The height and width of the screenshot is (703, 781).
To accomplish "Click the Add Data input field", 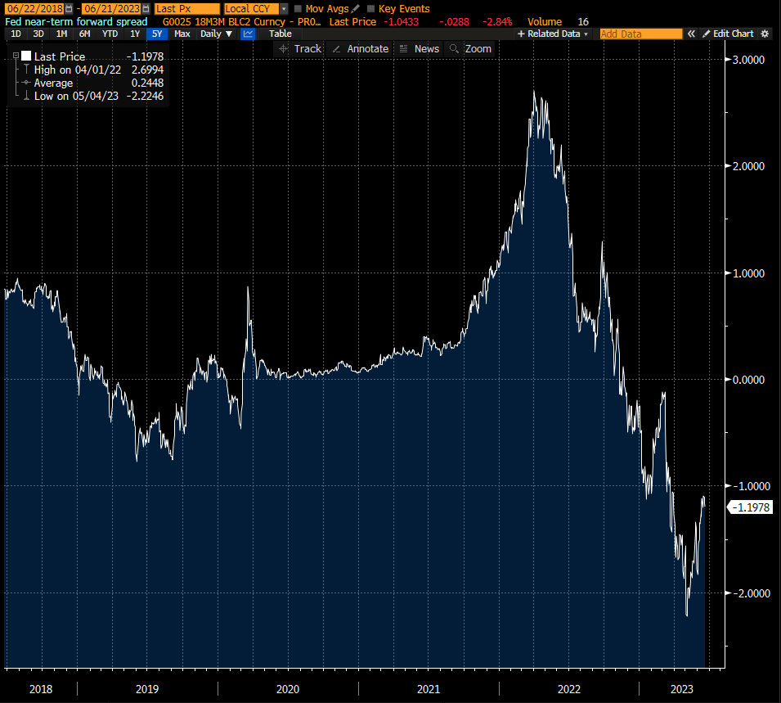I will pos(640,34).
